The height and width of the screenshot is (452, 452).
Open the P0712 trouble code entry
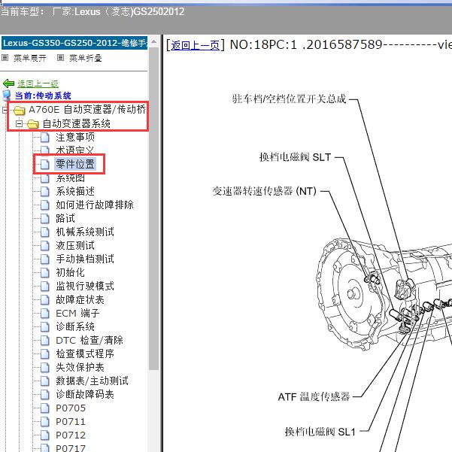click(71, 435)
